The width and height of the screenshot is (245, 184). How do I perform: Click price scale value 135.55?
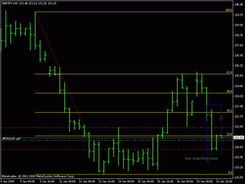239,76
